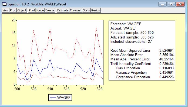The height and width of the screenshot is (107, 188).
Task: Click x-axis label 515
Action: [x=66, y=89]
